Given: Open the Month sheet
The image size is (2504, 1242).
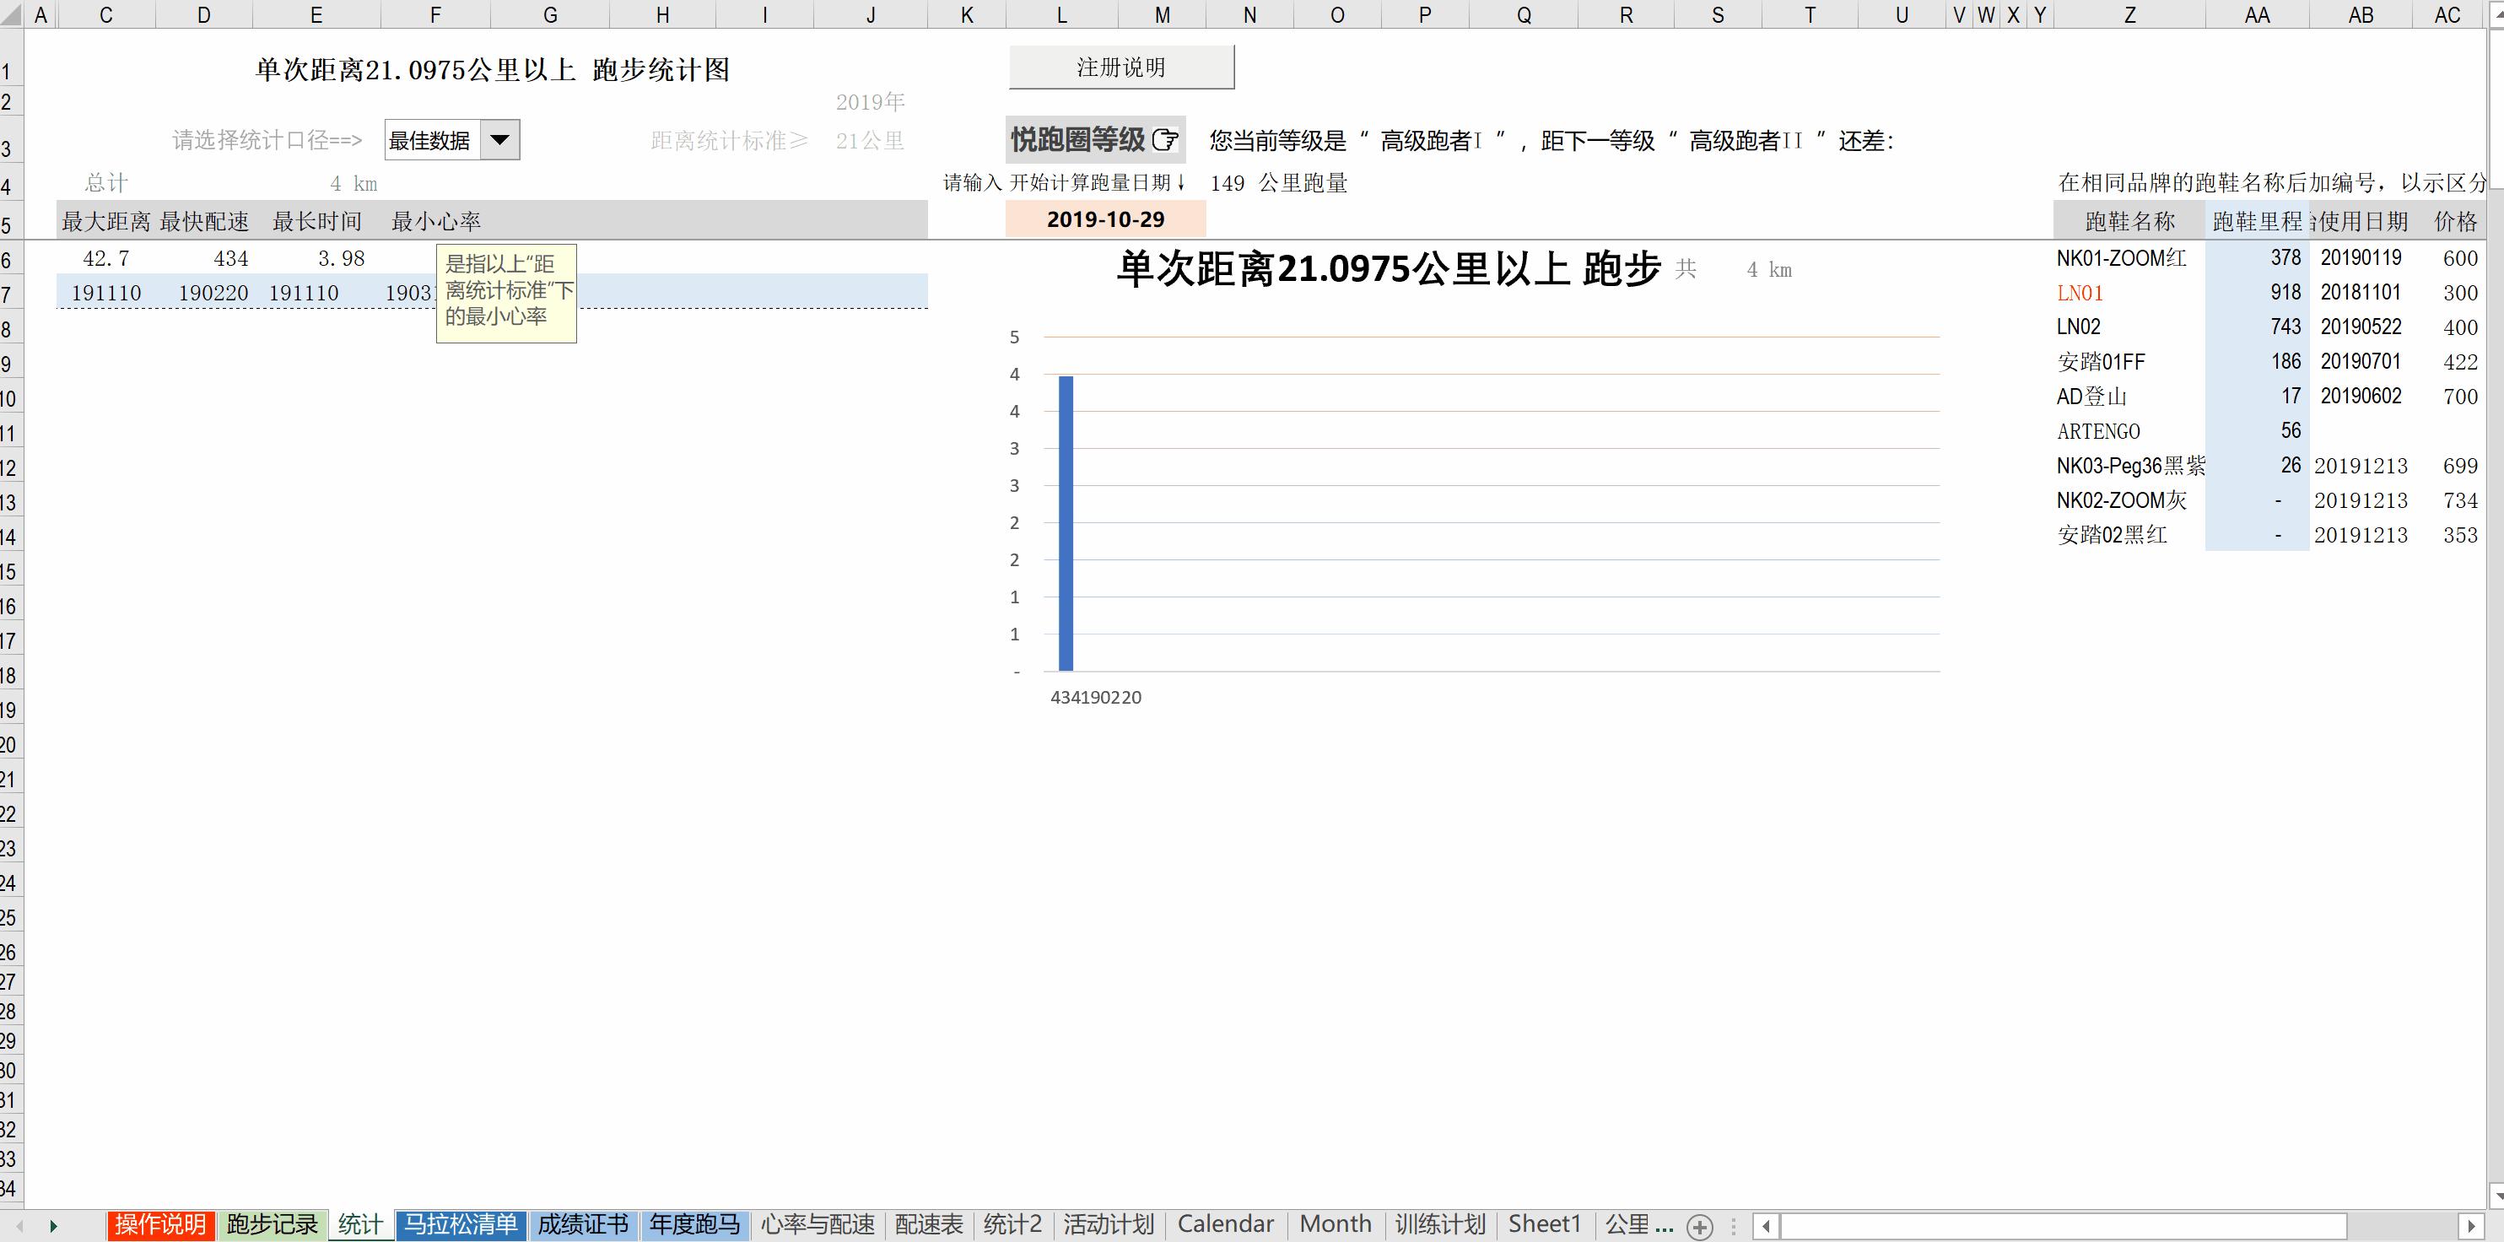Looking at the screenshot, I should [1335, 1224].
